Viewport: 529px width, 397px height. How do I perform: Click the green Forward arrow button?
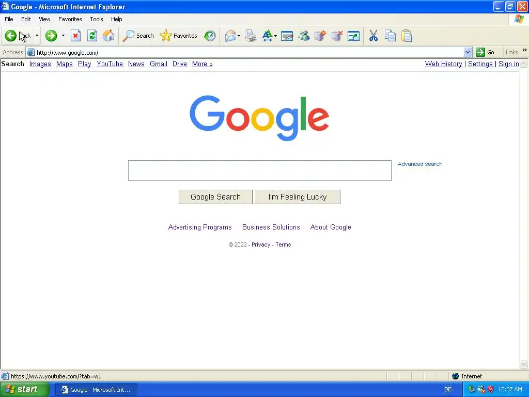click(51, 36)
